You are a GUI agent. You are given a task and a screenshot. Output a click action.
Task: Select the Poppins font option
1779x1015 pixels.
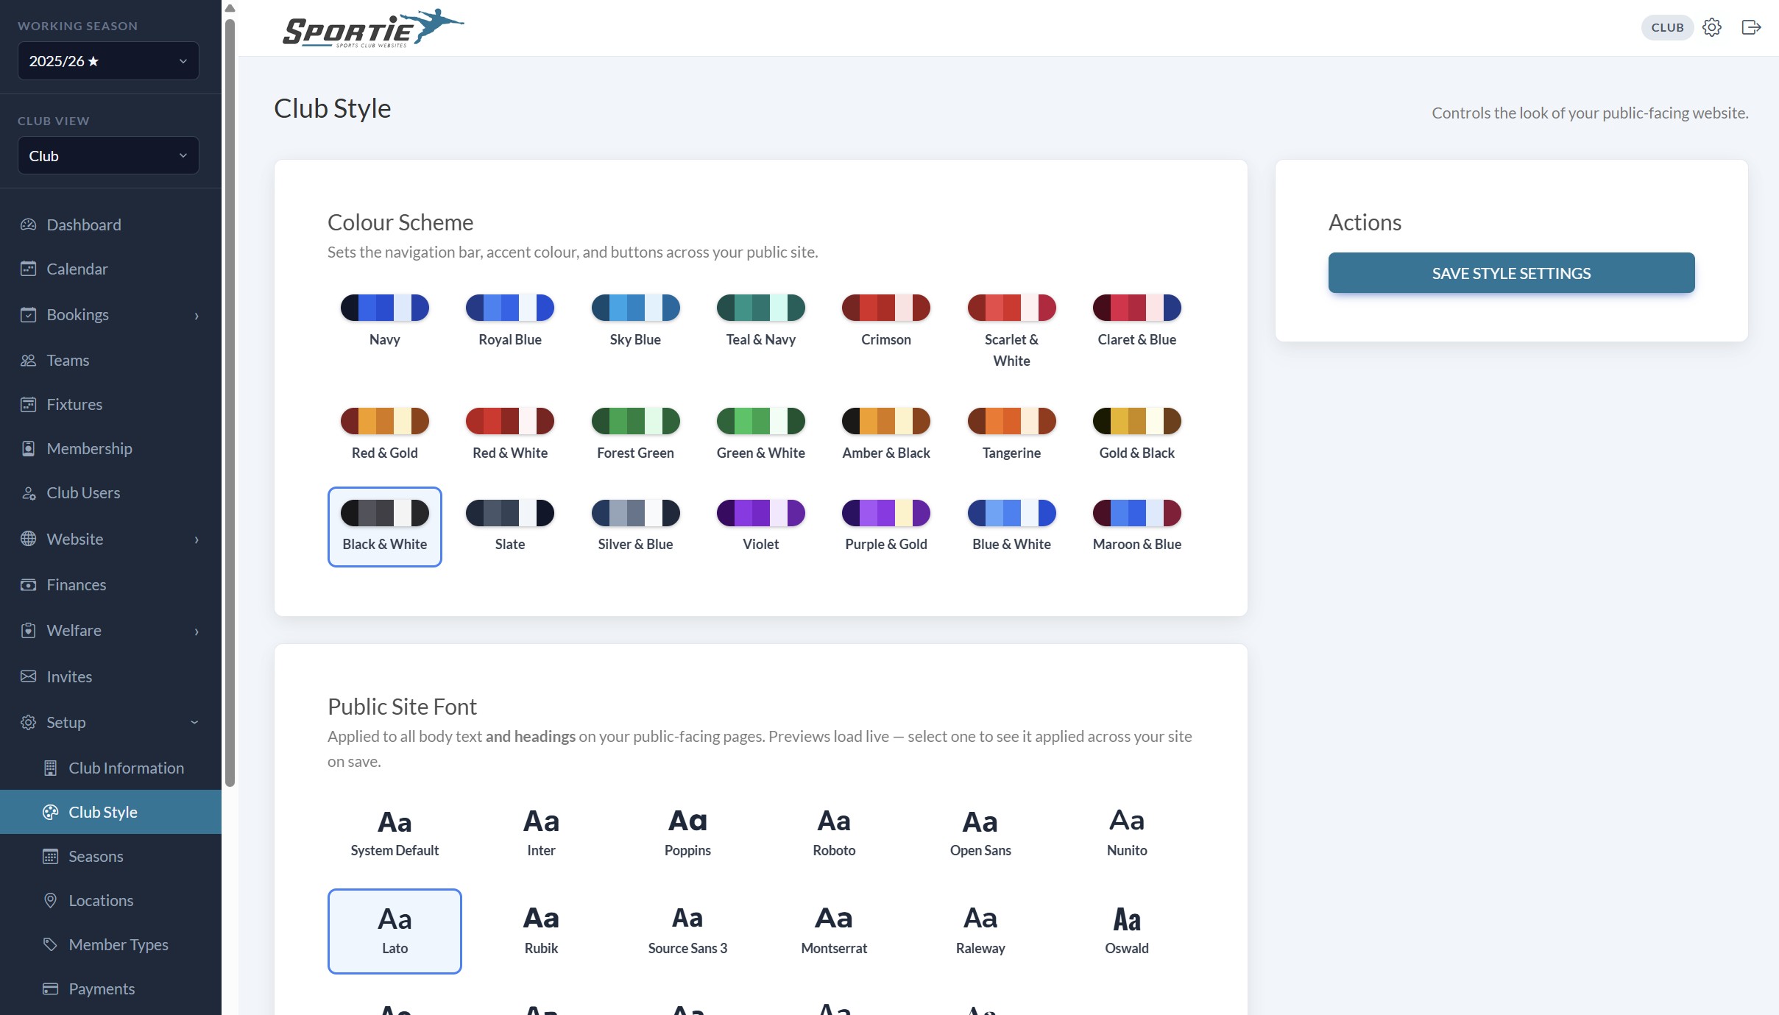click(x=687, y=833)
